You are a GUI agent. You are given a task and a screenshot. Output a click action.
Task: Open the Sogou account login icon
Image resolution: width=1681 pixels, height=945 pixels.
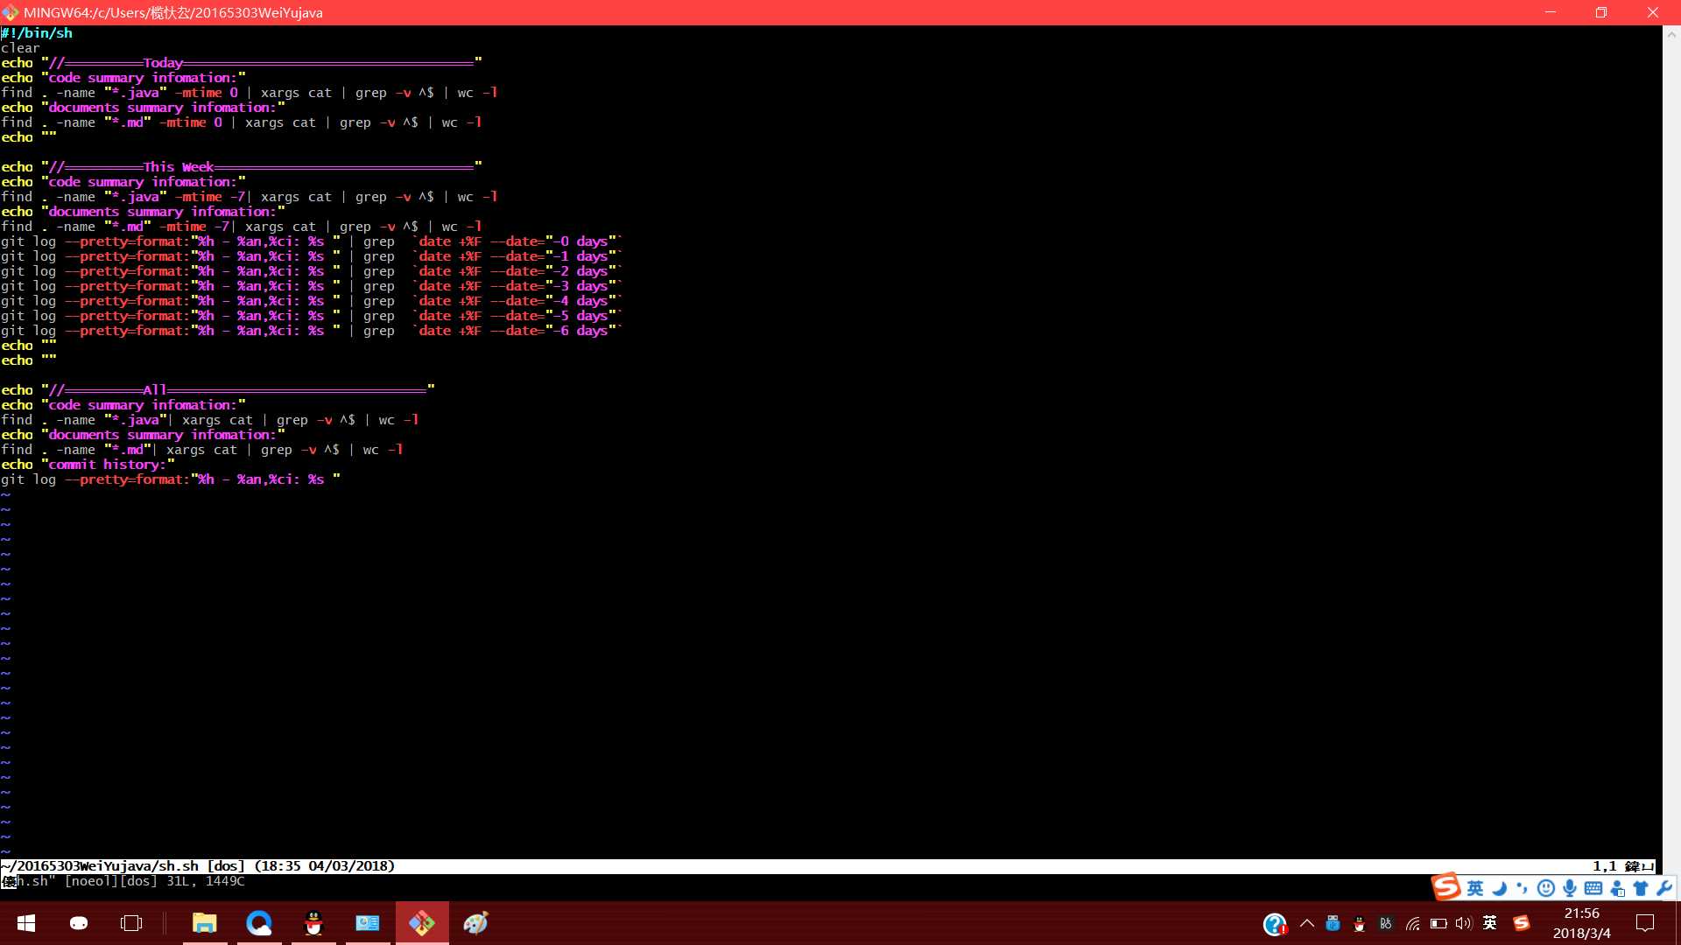(1617, 889)
